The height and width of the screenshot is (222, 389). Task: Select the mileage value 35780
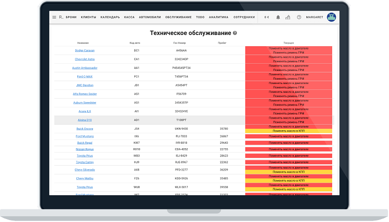click(x=224, y=129)
